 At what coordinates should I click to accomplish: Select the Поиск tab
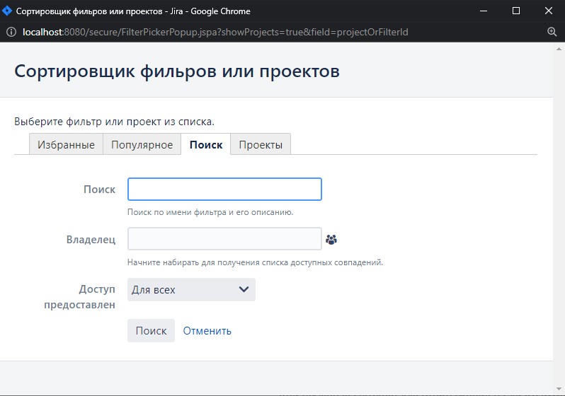pyautogui.click(x=206, y=144)
